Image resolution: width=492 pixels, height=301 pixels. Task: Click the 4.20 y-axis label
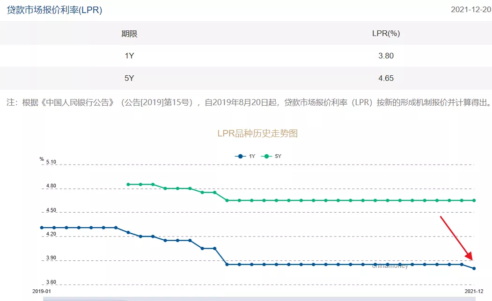[x=51, y=234]
